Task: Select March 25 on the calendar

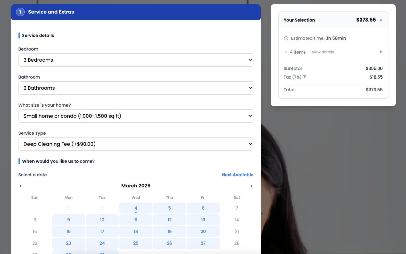Action: click(136, 243)
